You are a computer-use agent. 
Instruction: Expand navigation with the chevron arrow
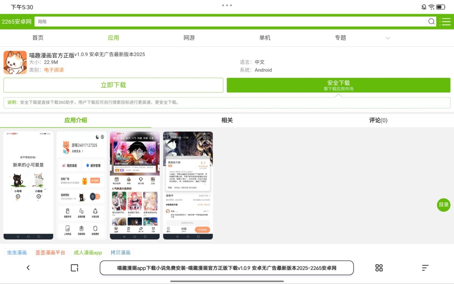click(x=388, y=38)
